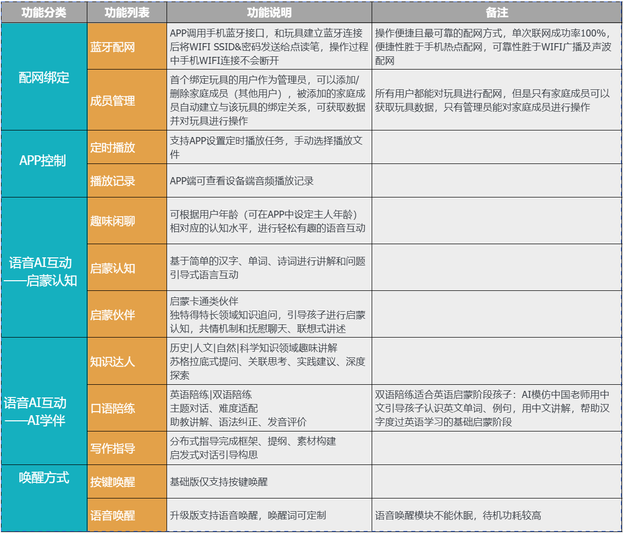Click description starting 首个绑定玩具的用户作为管理员

[x=269, y=100]
